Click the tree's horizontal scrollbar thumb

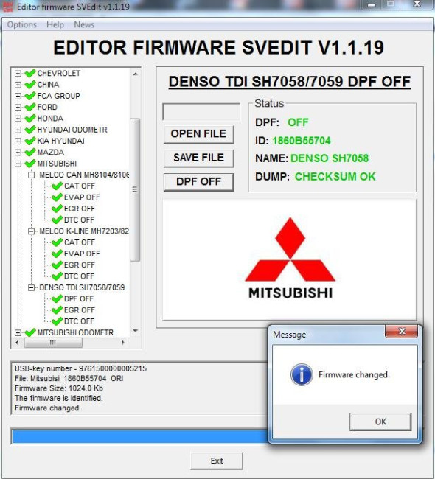click(53, 343)
